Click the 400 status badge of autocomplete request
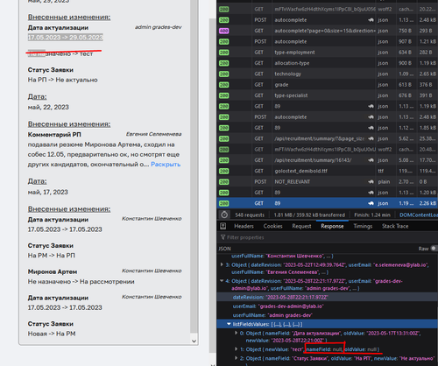 point(224,31)
